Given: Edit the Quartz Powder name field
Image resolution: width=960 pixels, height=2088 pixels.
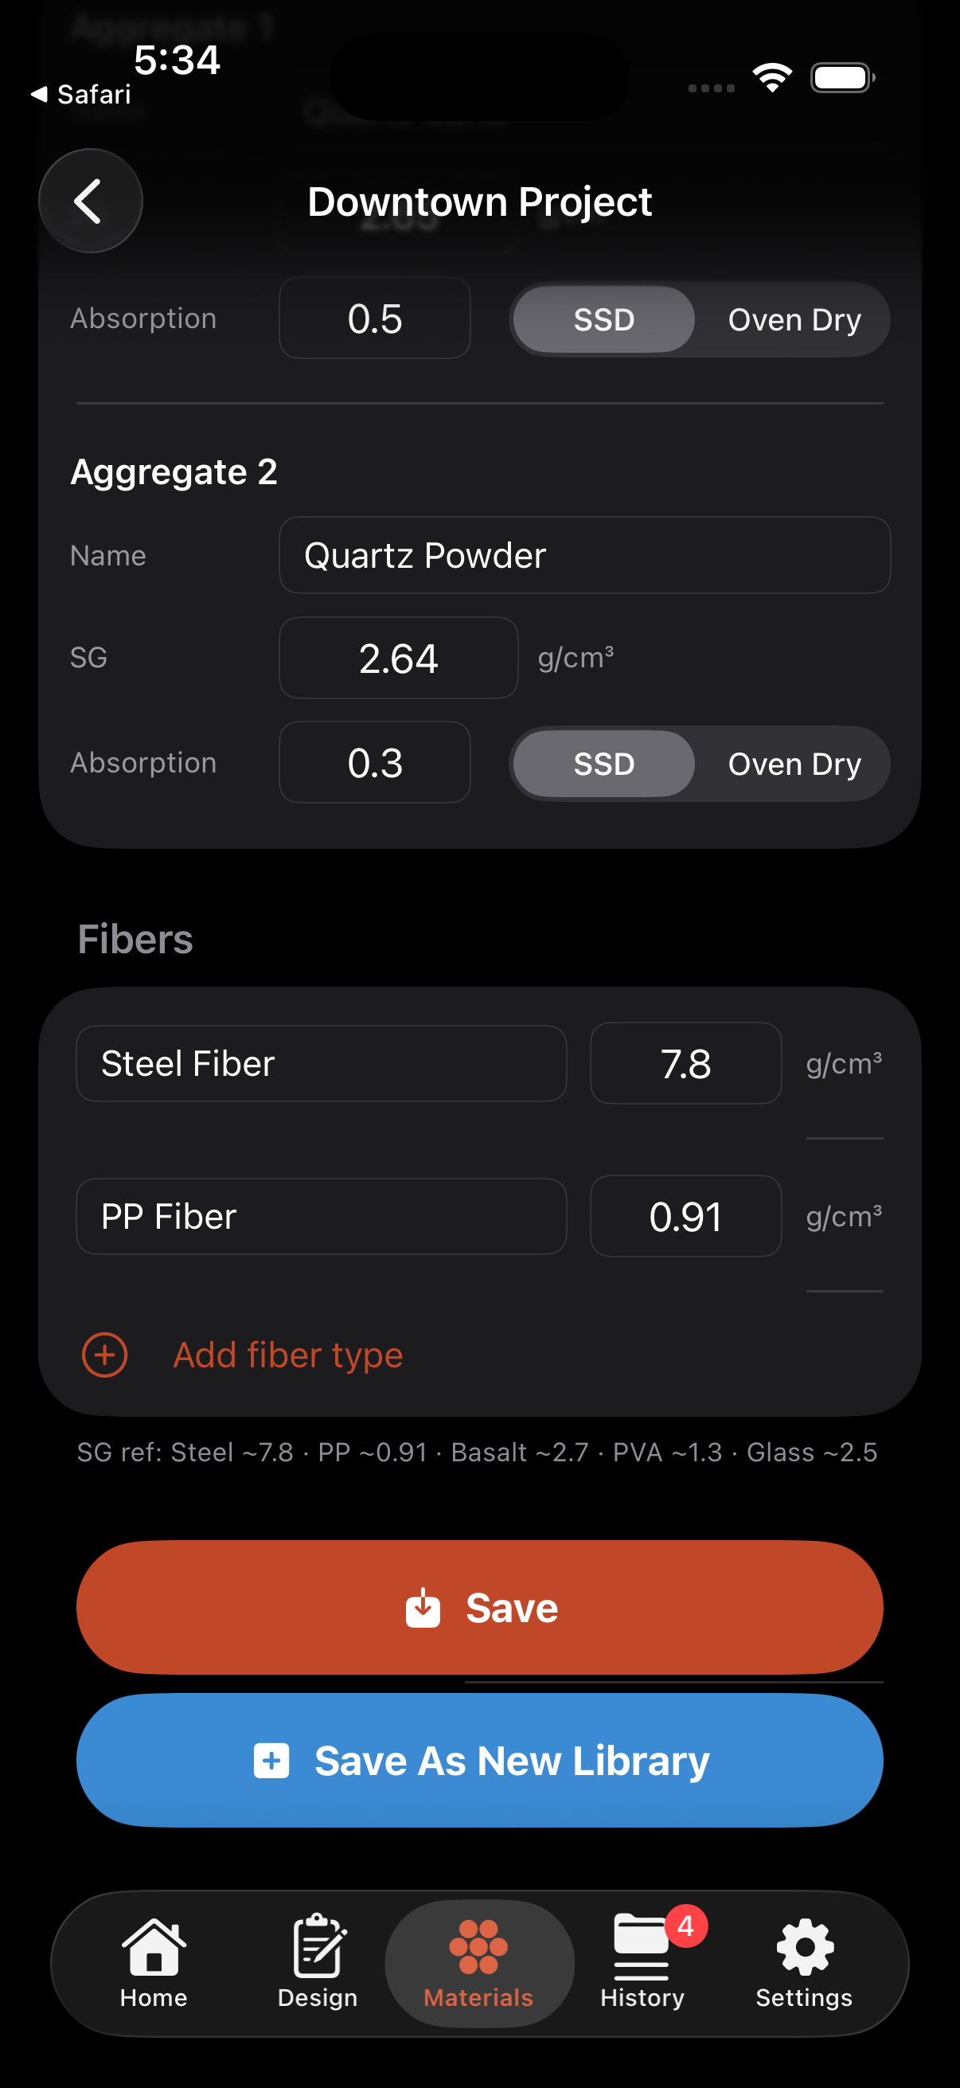Looking at the screenshot, I should point(584,555).
